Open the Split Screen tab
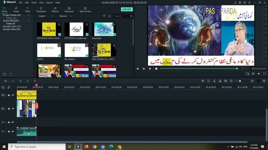This screenshot has height=150, width=268. (85, 10)
